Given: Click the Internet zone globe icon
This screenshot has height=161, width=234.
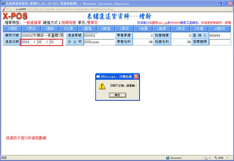Looking at the screenshot, I should tap(168, 158).
